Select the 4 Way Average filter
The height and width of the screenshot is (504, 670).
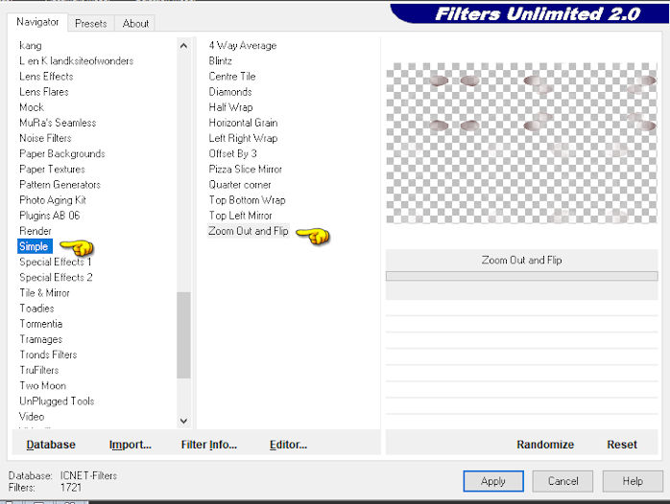pos(243,45)
